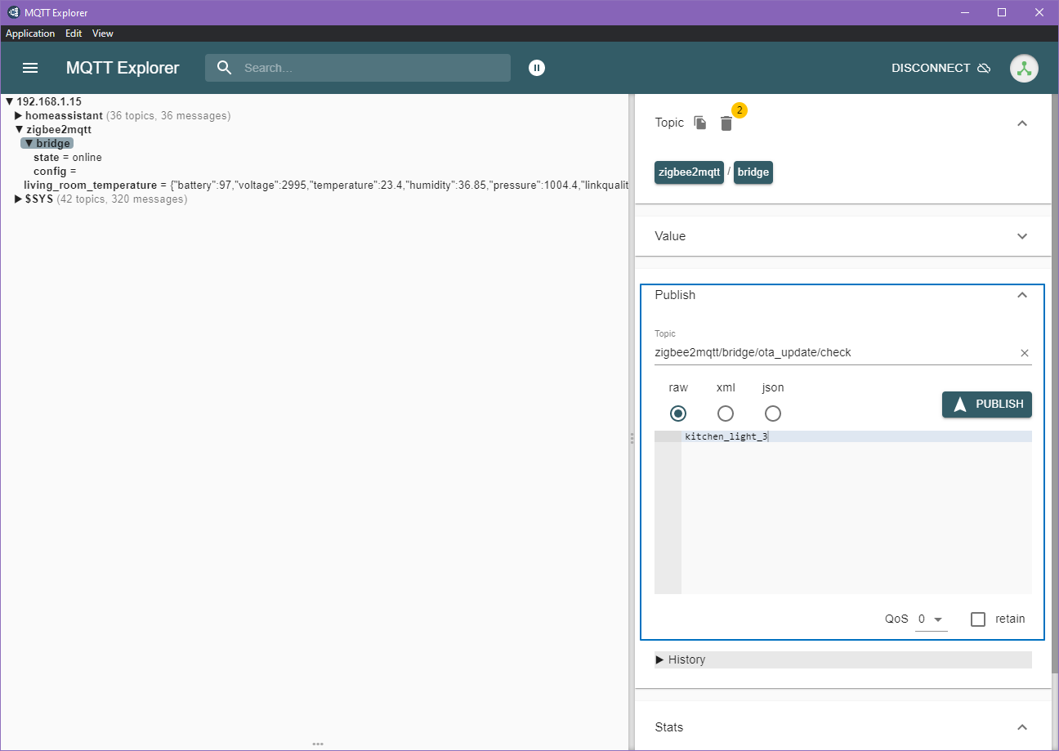Click the vertical panel splitter handle
Image resolution: width=1059 pixels, height=751 pixels.
(632, 439)
